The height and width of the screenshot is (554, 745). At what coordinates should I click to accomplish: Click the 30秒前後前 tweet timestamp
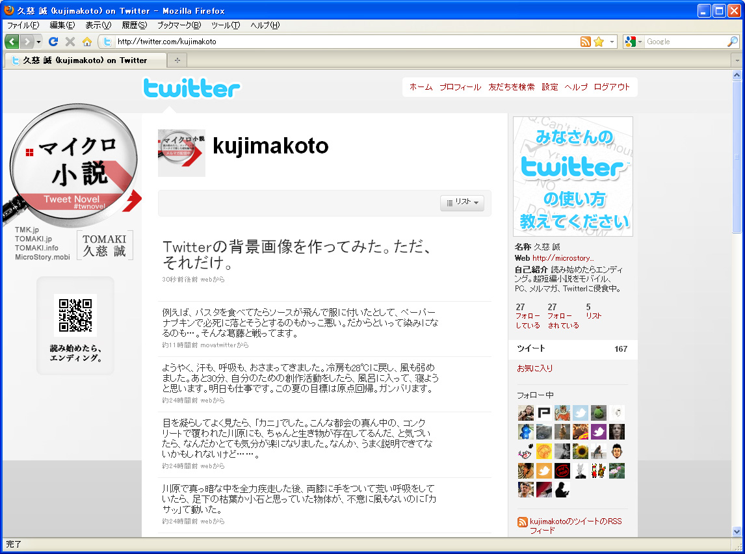(x=179, y=280)
